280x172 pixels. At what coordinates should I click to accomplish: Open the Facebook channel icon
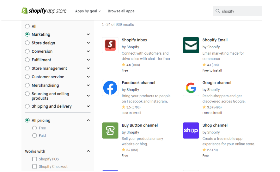pyautogui.click(x=110, y=88)
